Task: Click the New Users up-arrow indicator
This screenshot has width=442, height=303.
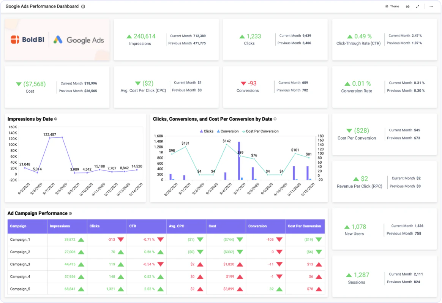Action: coord(347,227)
